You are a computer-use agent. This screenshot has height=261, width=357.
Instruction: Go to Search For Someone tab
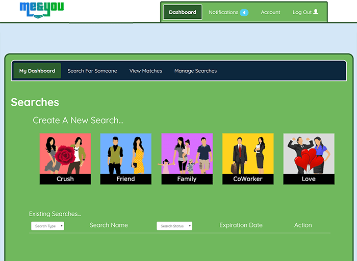pos(92,71)
